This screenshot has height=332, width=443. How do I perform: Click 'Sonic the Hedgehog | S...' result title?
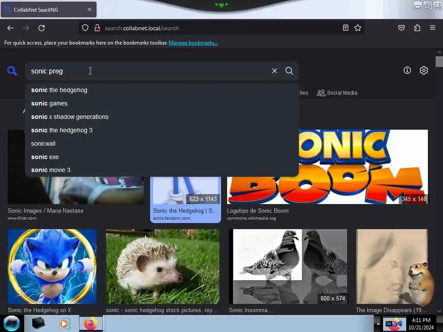pos(185,211)
